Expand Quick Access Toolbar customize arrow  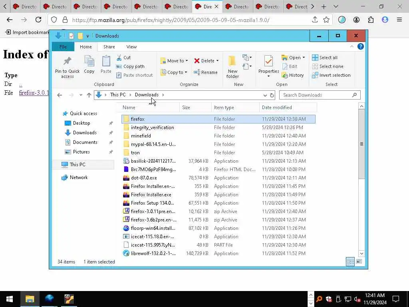point(87,36)
